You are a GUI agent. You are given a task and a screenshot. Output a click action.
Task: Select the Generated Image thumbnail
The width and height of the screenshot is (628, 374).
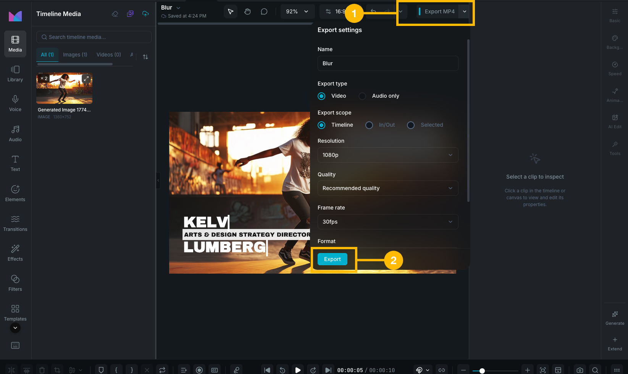[64, 88]
